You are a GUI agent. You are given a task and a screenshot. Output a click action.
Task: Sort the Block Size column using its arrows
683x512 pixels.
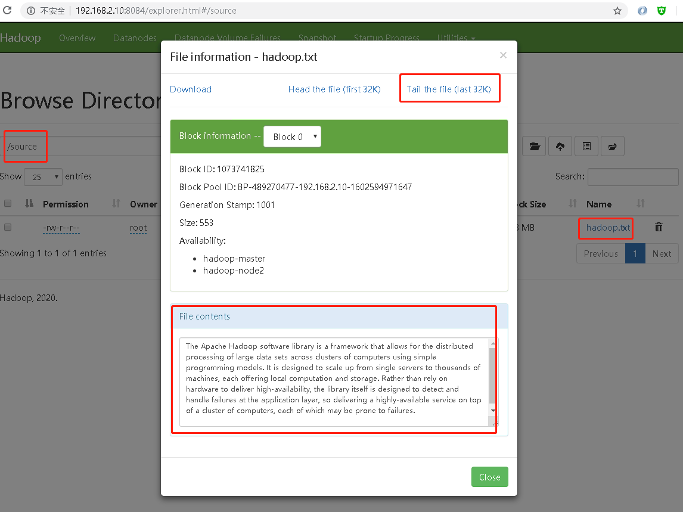573,203
